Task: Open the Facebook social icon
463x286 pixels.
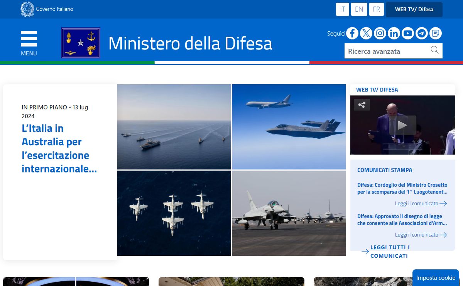Action: pos(352,33)
